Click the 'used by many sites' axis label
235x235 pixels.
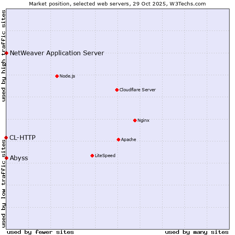[x=197, y=232]
